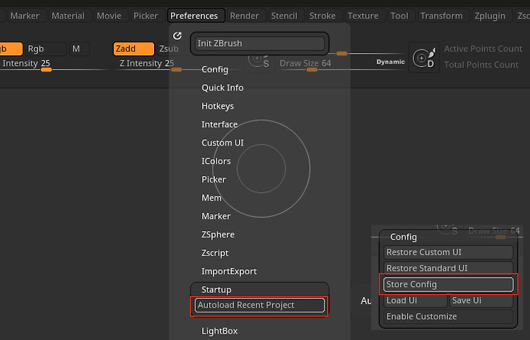
Task: Click Active Points Count label
Action: [483, 49]
